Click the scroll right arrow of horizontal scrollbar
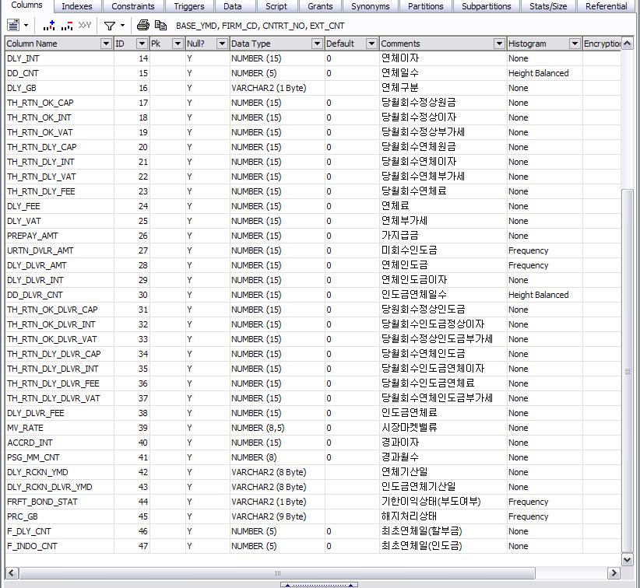Screen dimensions: 640x588 point(614,573)
